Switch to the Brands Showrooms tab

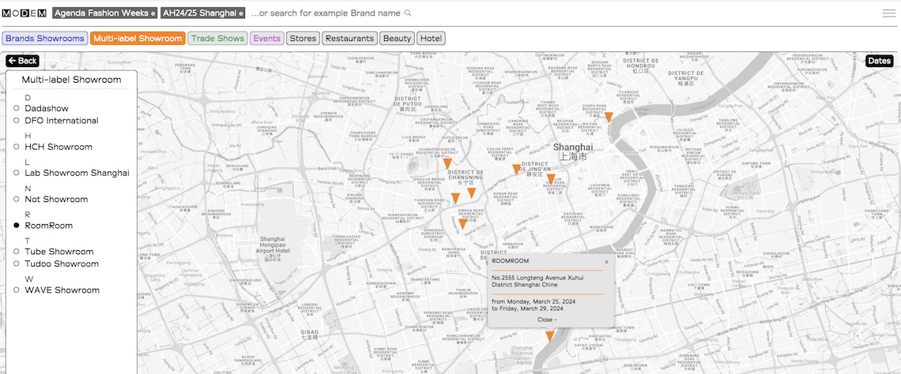pyautogui.click(x=44, y=38)
